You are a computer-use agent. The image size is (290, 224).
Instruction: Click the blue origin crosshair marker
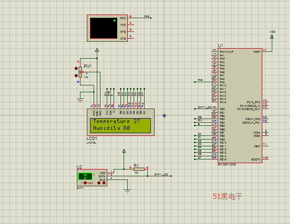coord(164,115)
